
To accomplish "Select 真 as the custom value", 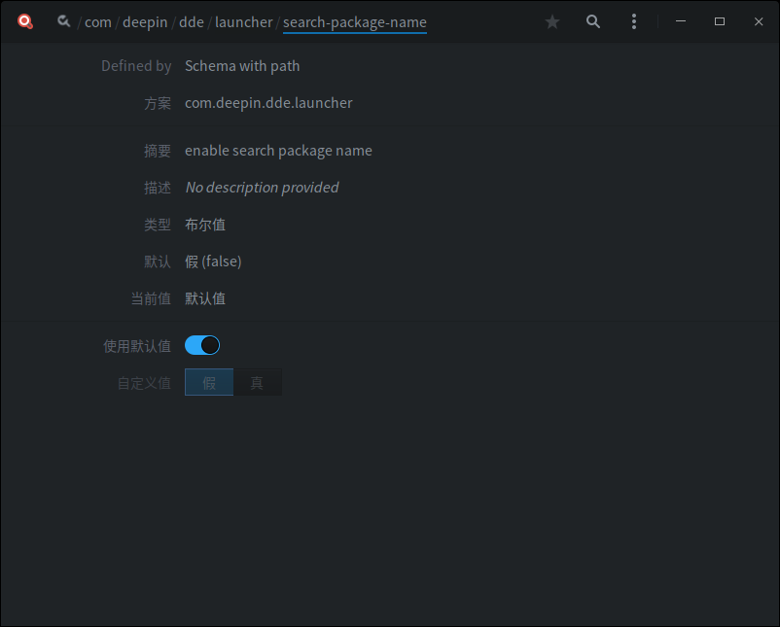I will tap(257, 382).
